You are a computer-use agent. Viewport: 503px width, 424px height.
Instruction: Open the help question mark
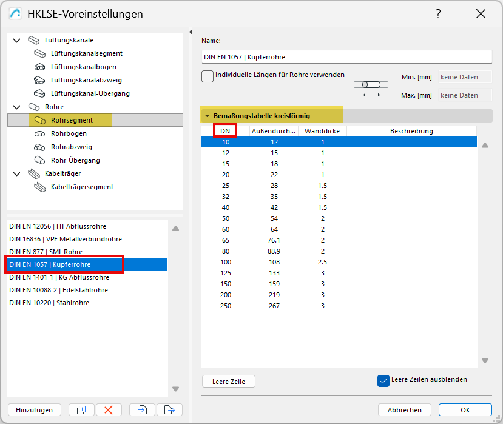coord(438,14)
